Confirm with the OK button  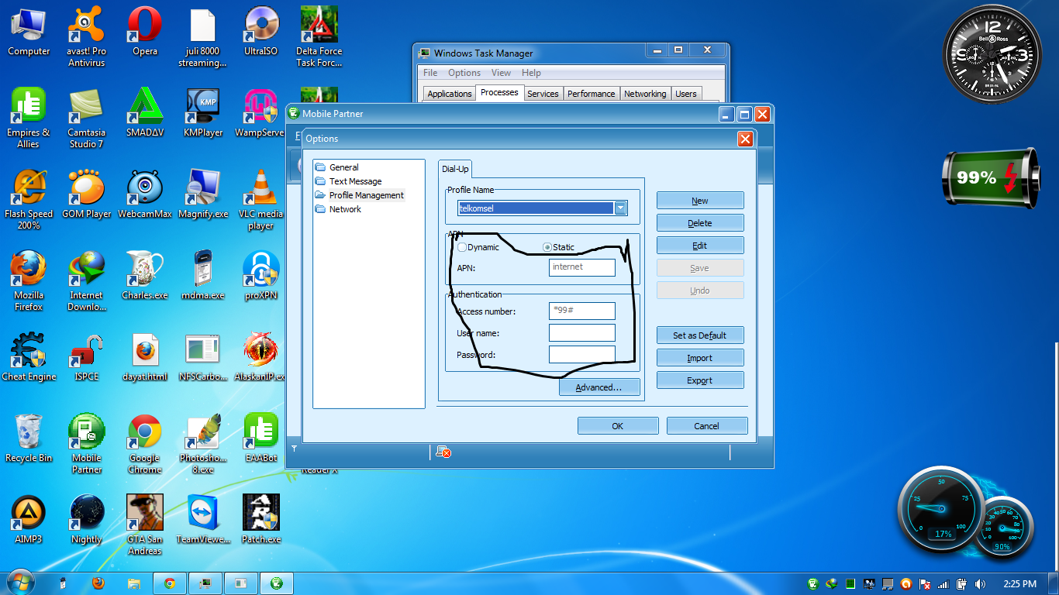(618, 426)
